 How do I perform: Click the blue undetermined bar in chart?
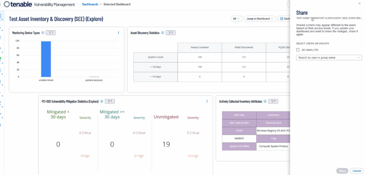click(x=46, y=59)
